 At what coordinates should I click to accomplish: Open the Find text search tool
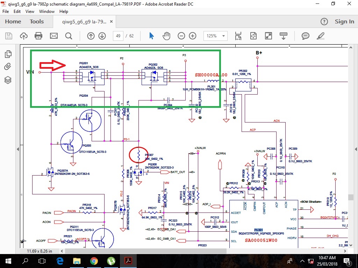(x=69, y=36)
